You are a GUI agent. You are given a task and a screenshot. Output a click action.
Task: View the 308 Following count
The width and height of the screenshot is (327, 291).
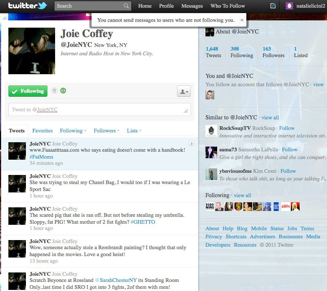click(242, 52)
